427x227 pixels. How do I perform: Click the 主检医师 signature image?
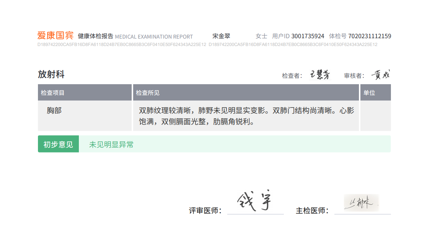pyautogui.click(x=362, y=203)
